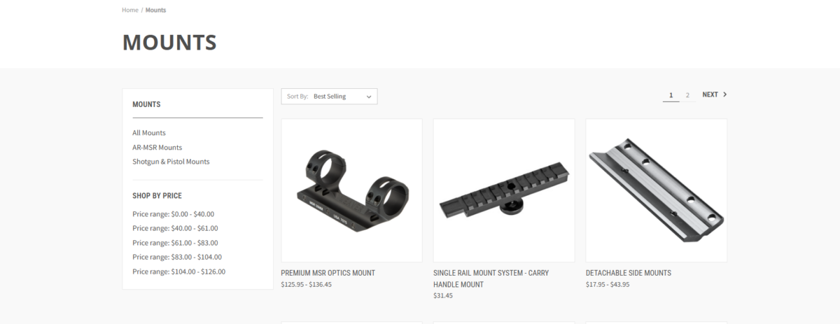
Task: Go to page 2 of results
Action: (687, 94)
